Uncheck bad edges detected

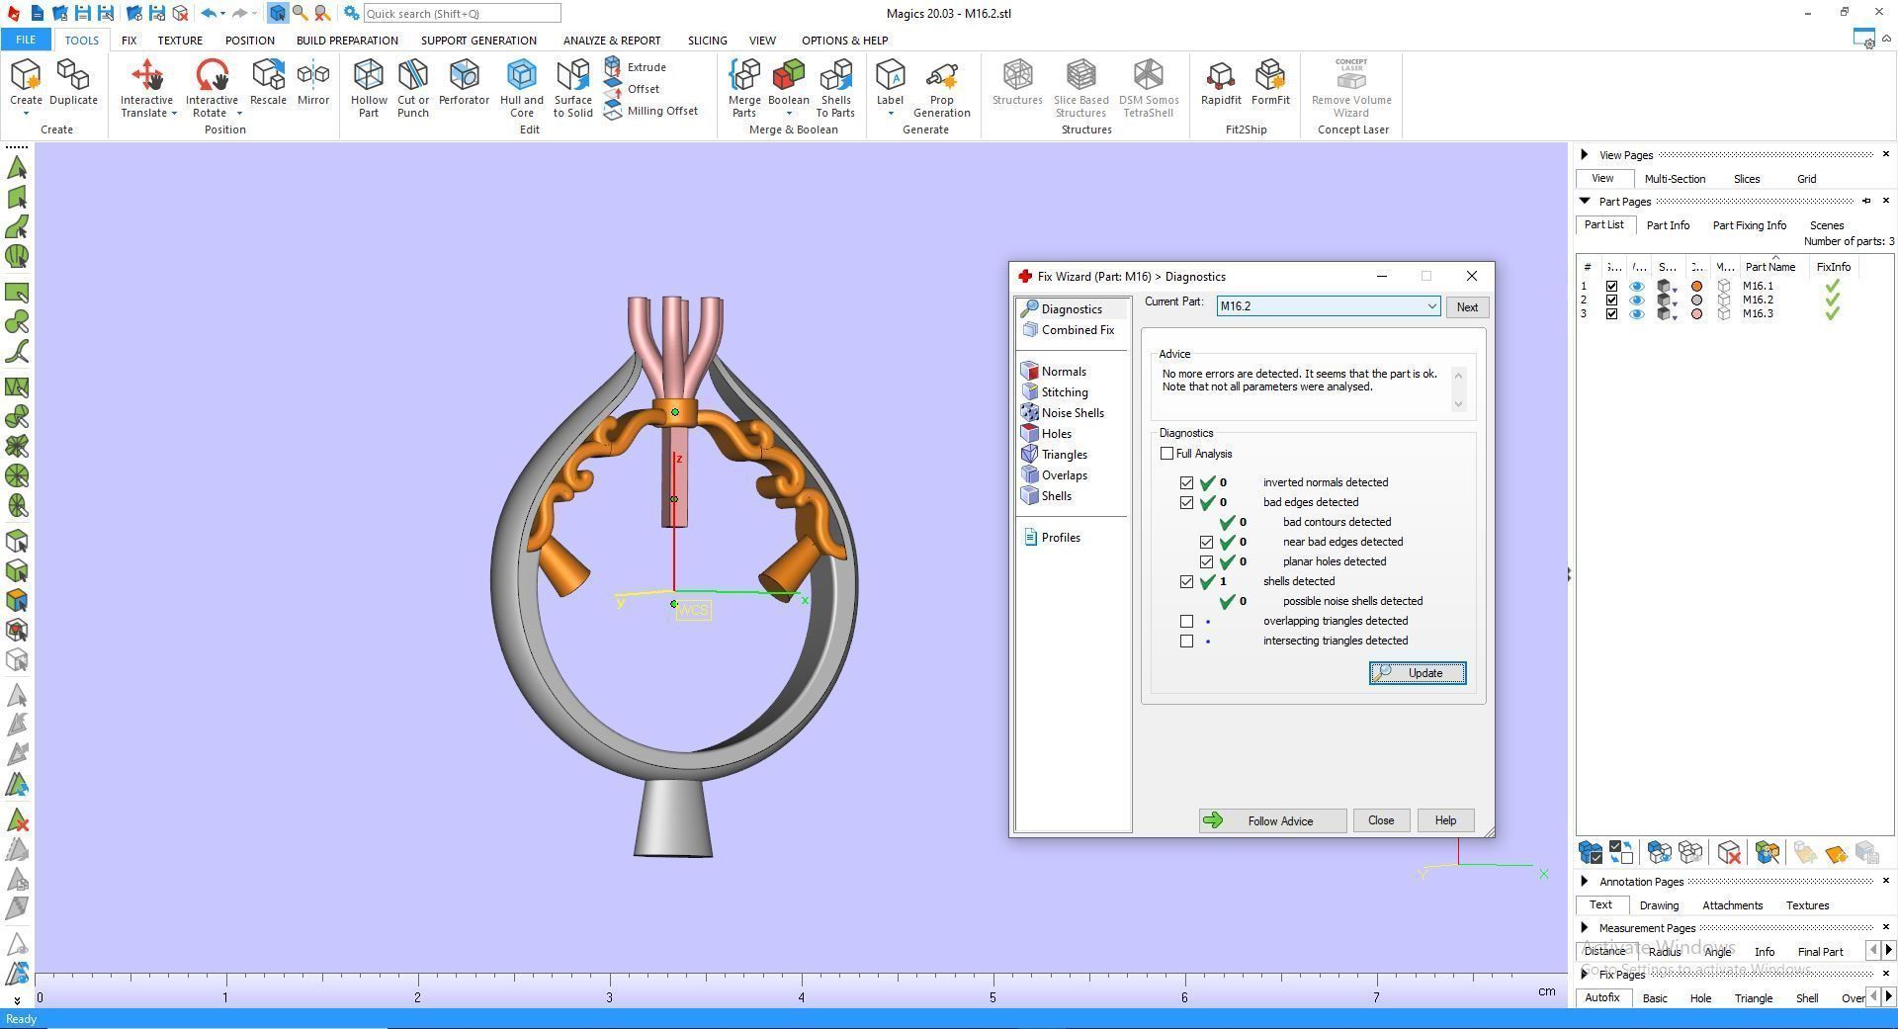[1186, 503]
